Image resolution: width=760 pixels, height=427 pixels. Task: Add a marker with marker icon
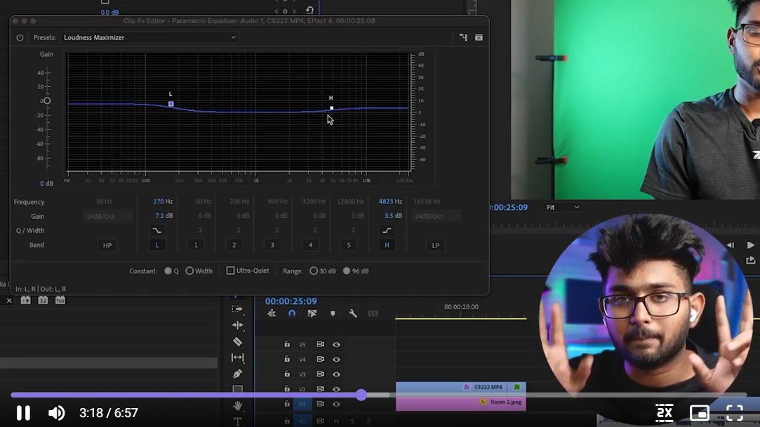(333, 313)
